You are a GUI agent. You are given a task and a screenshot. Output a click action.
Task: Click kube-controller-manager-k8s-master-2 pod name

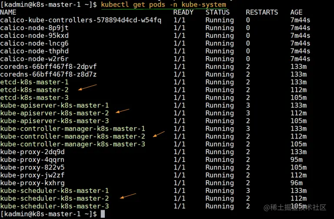tap(73, 136)
